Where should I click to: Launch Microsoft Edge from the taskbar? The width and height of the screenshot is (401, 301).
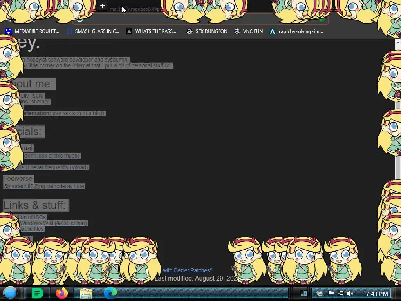pos(110,293)
